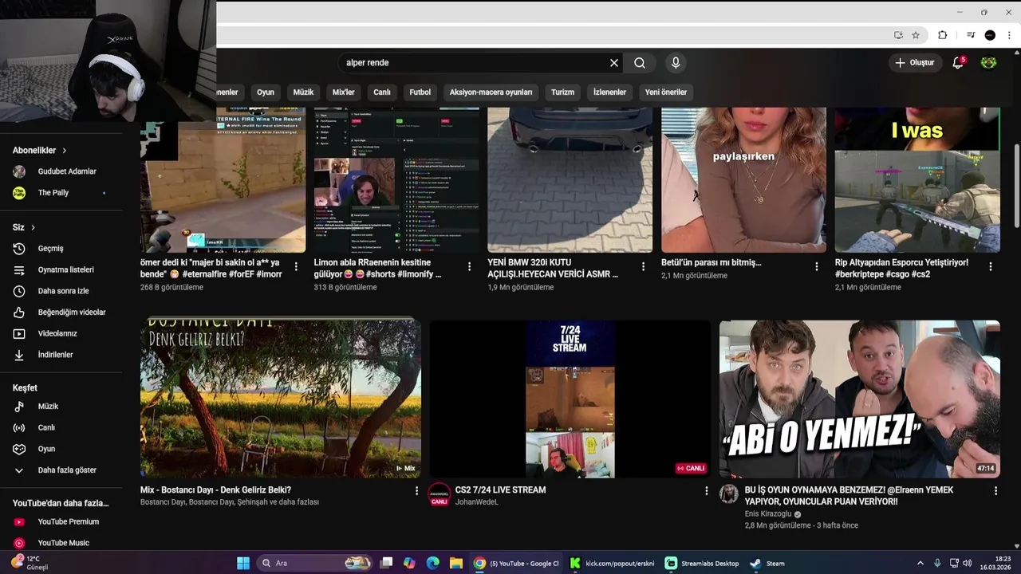Open Mix - Bostancı Dayı title
The width and height of the screenshot is (1021, 574).
[x=215, y=490]
